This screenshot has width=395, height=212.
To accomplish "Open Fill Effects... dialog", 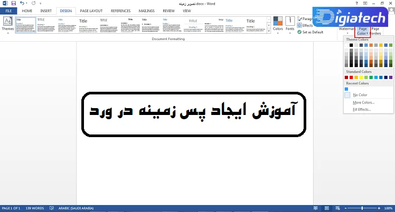I will point(368,109).
